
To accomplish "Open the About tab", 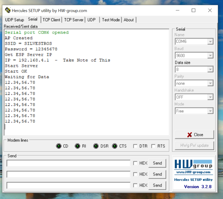I will point(129,20).
